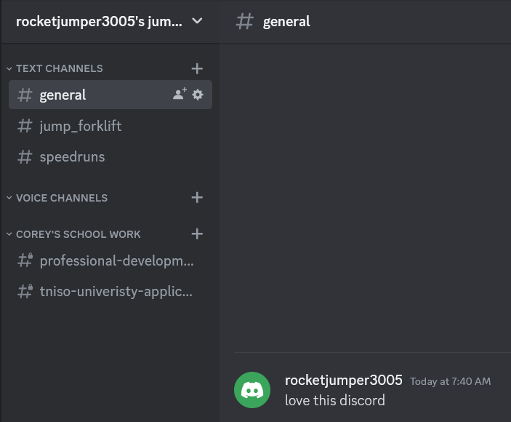Collapse the VOICE CHANNELS category
This screenshot has width=511, height=422.
click(x=57, y=198)
